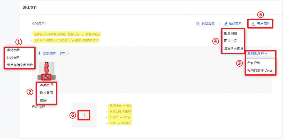This screenshot has height=139, width=283.
Task: Choose 图片白底 below 批量编辑
Action: pyautogui.click(x=231, y=41)
